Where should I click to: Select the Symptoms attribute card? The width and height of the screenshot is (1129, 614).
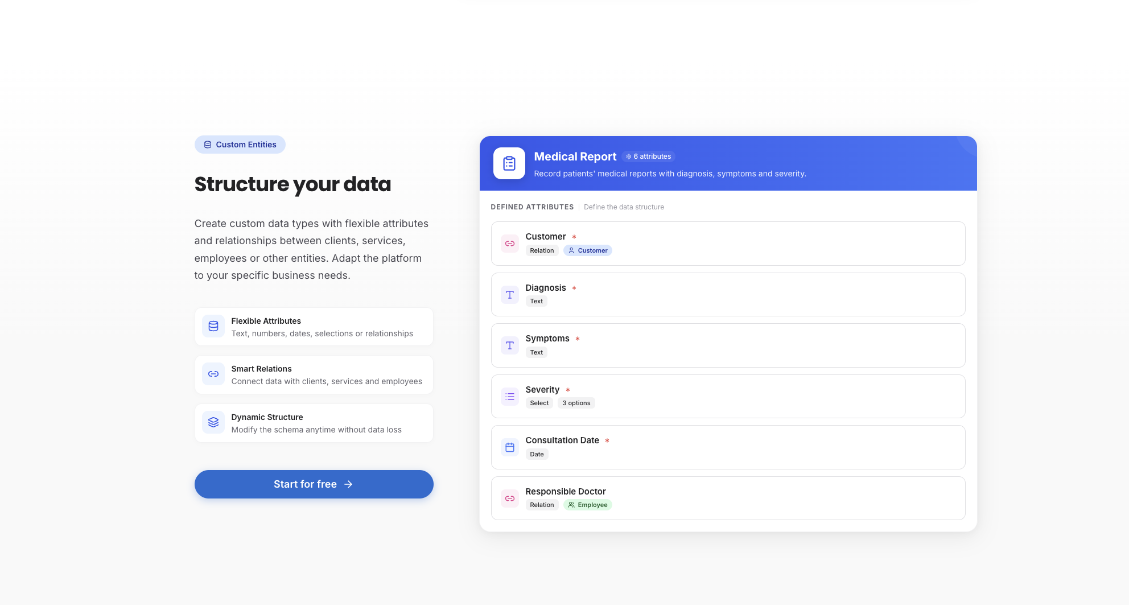728,345
